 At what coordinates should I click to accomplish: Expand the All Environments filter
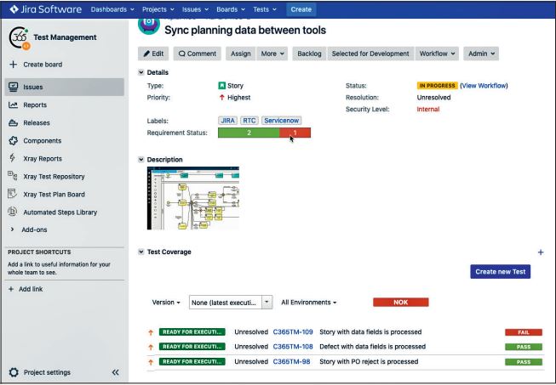coord(309,302)
